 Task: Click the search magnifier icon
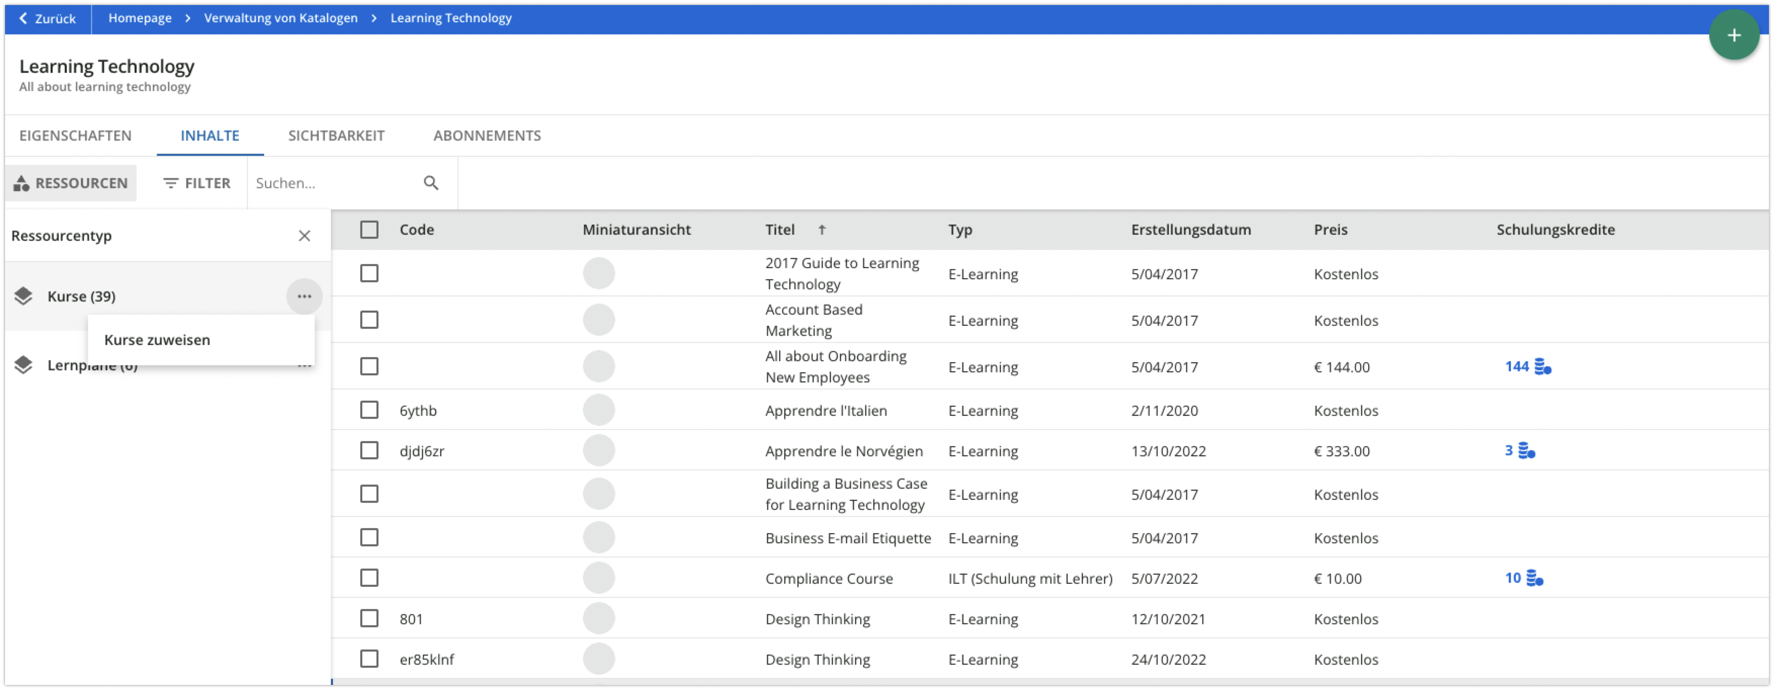click(x=431, y=183)
